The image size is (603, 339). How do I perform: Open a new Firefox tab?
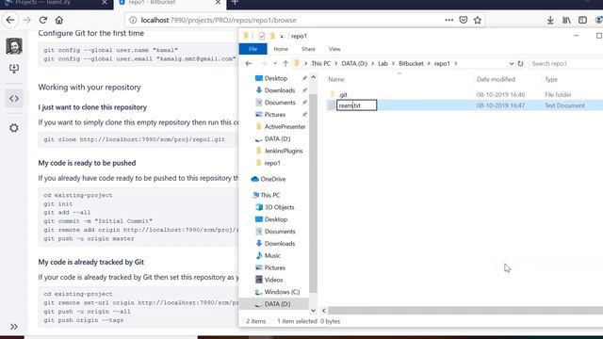[x=235, y=3]
